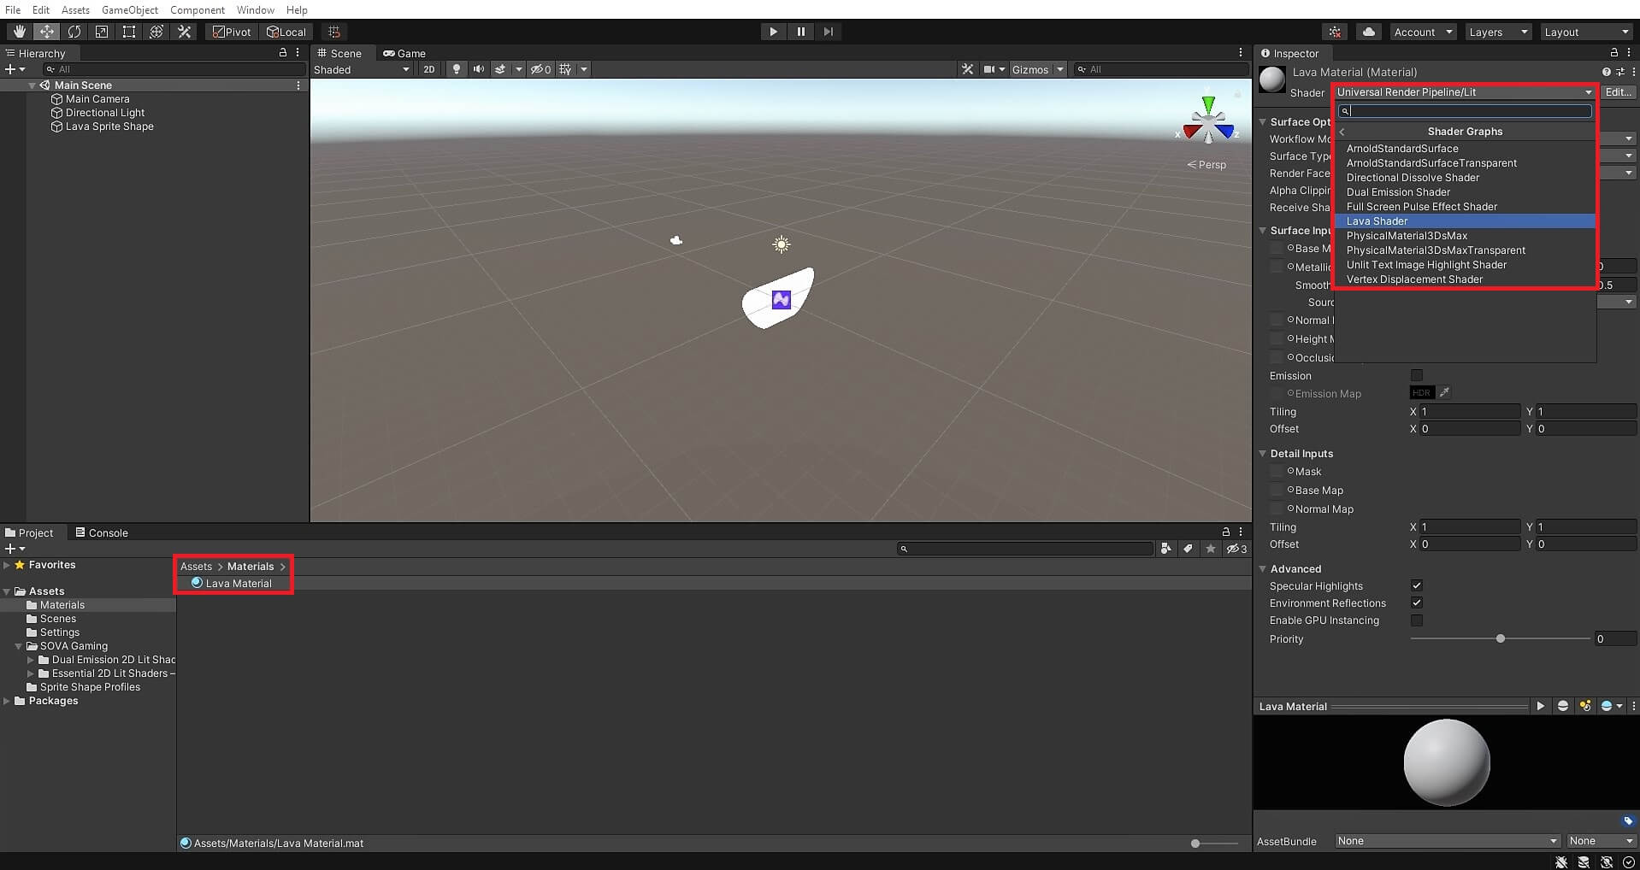
Task: Click the Play button
Action: pyautogui.click(x=773, y=32)
